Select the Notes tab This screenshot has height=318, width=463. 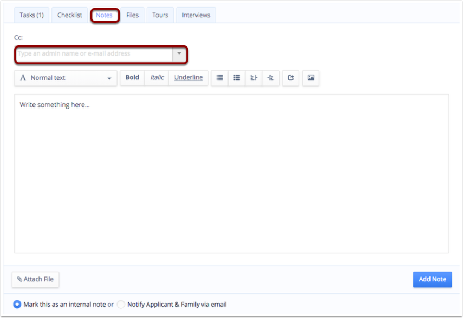(104, 15)
